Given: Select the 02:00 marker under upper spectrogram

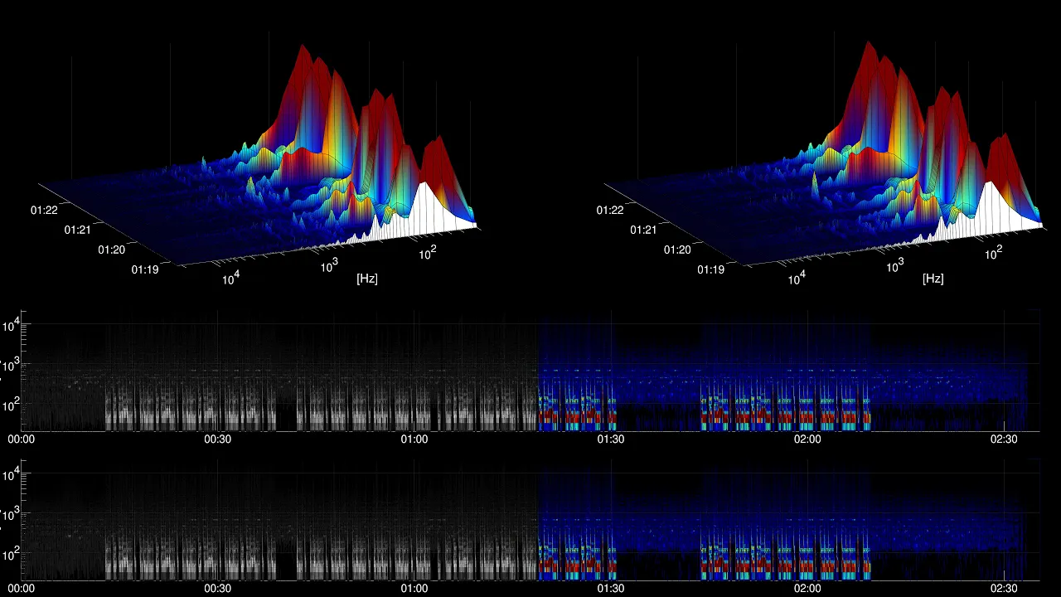Looking at the screenshot, I should pos(807,439).
